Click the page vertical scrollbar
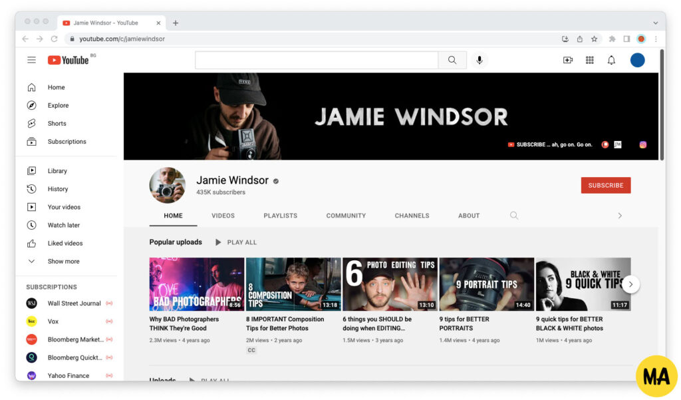 662,104
